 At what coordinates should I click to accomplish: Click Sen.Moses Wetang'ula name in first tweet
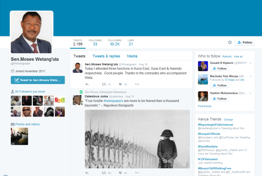pyautogui.click(x=101, y=64)
